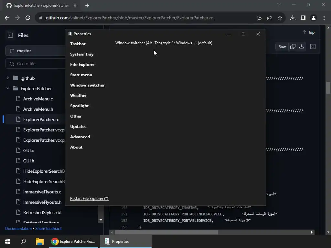Open ArchiveMenu.c in file tree
331x248 pixels.
38,99
